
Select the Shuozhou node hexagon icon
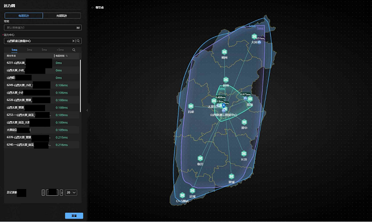tap(224, 52)
